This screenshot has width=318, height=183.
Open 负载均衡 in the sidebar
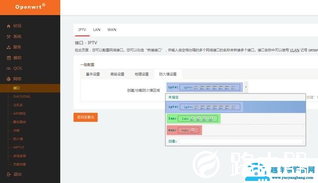tap(20, 164)
